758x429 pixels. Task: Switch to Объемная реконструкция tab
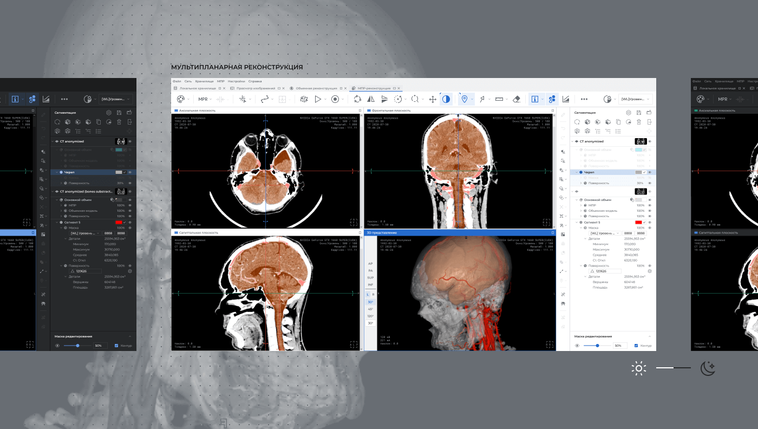click(316, 88)
